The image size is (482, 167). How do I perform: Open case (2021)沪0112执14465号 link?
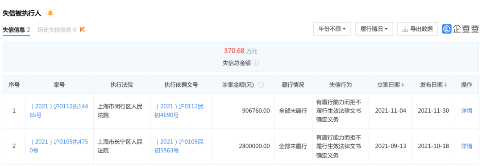[59, 111]
